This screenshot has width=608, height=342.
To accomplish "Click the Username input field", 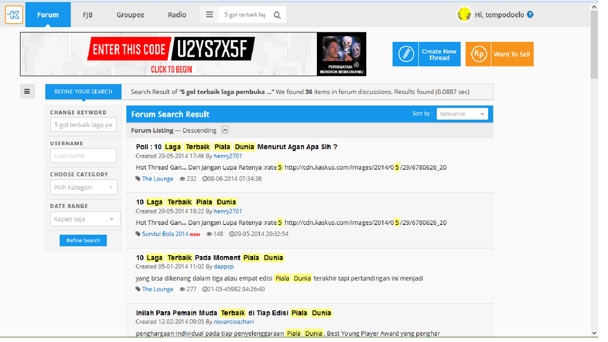I will [x=83, y=156].
